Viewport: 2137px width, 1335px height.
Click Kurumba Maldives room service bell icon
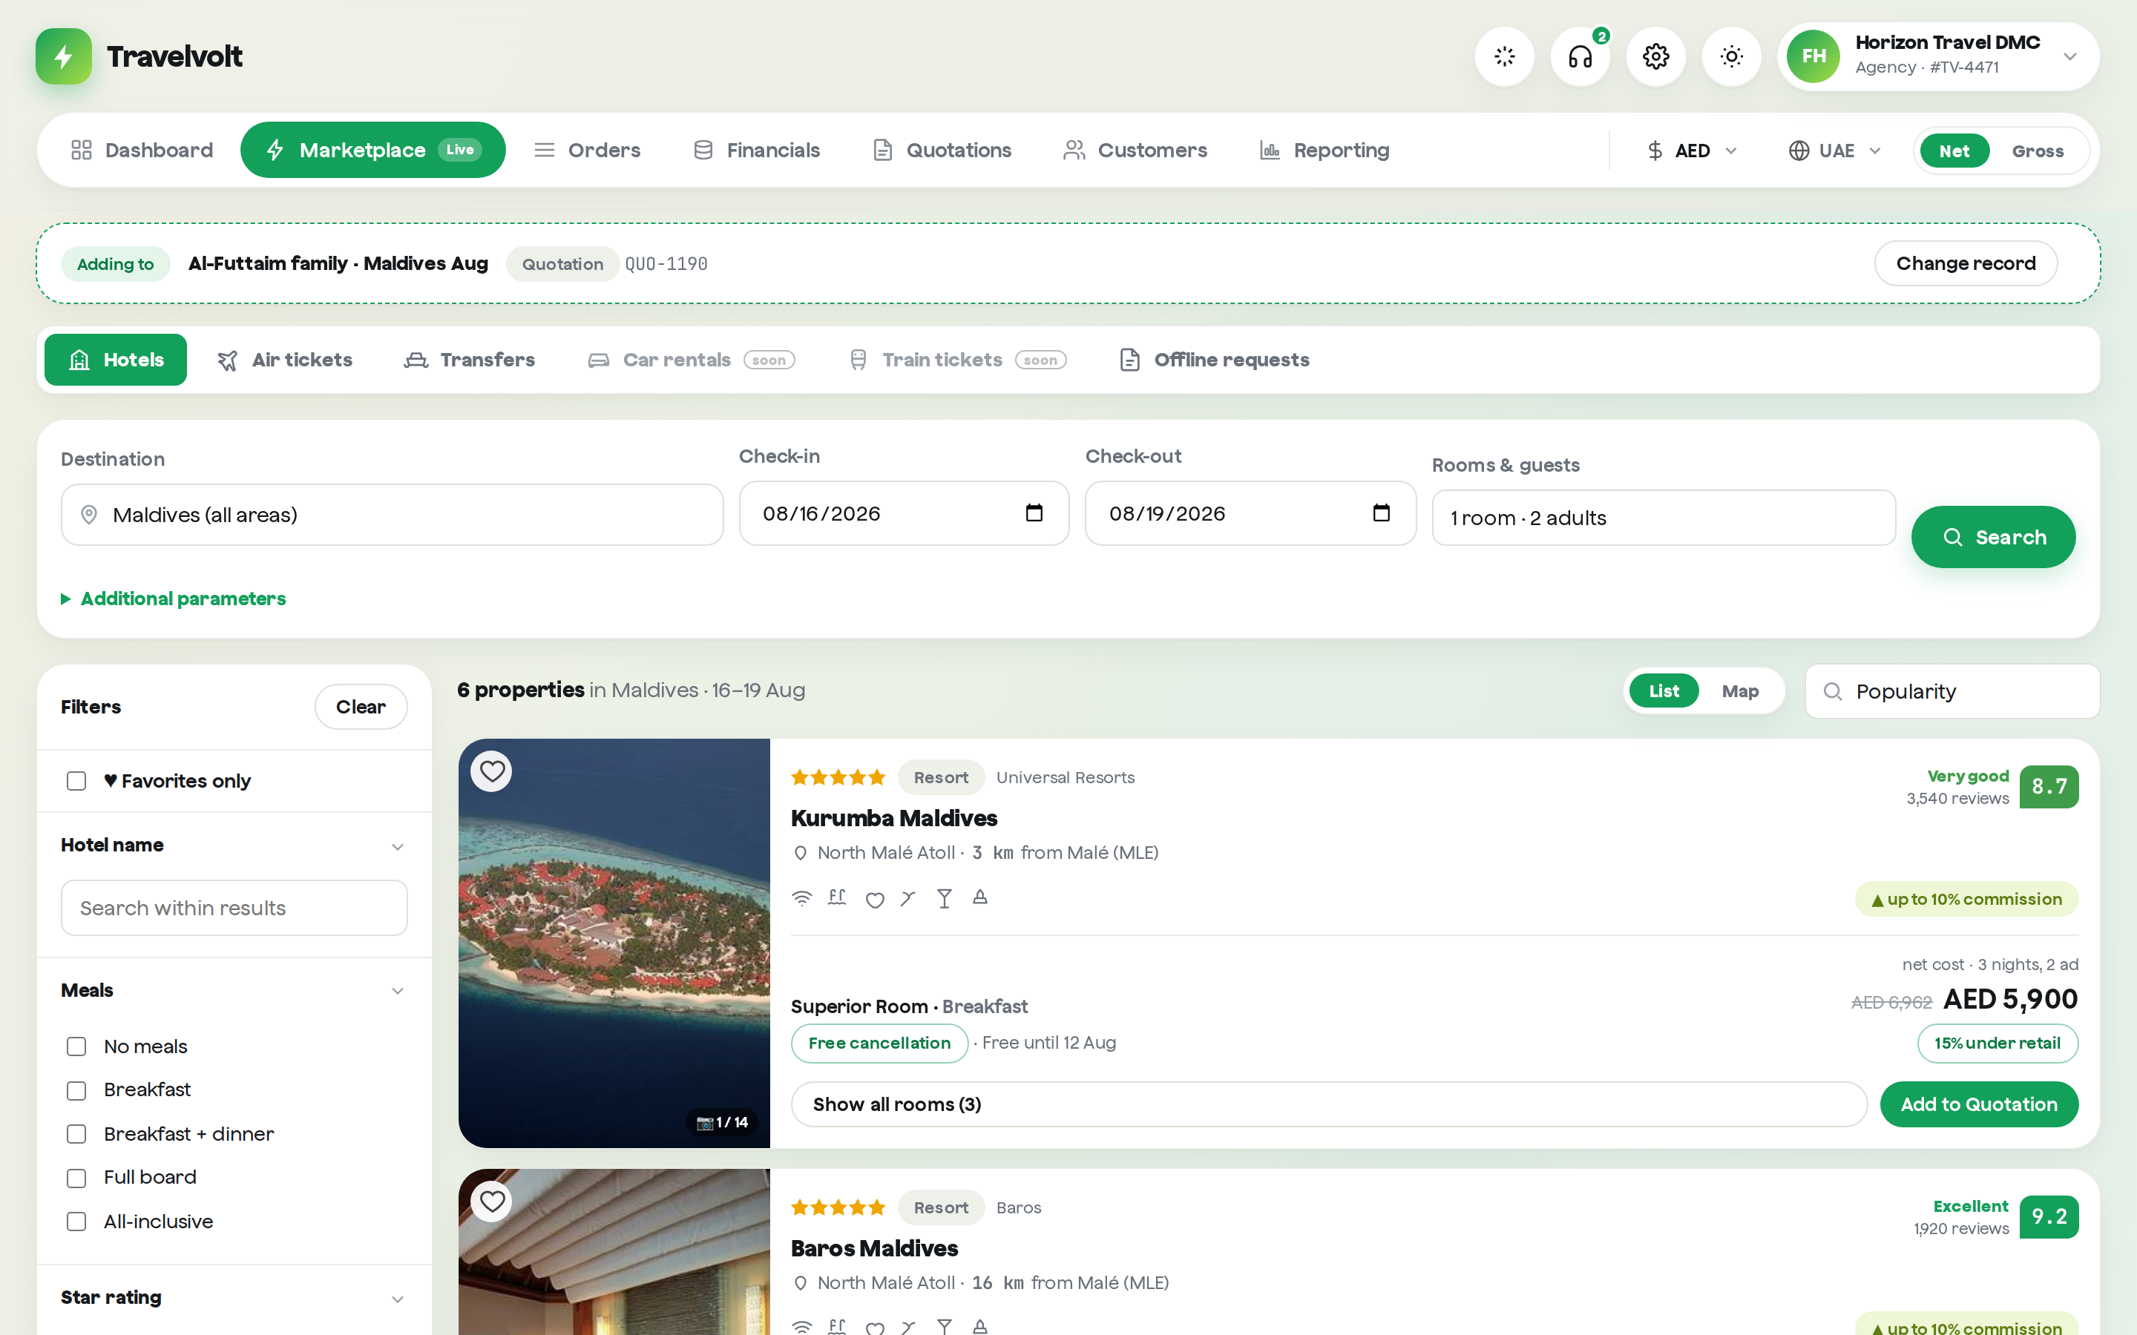click(979, 897)
